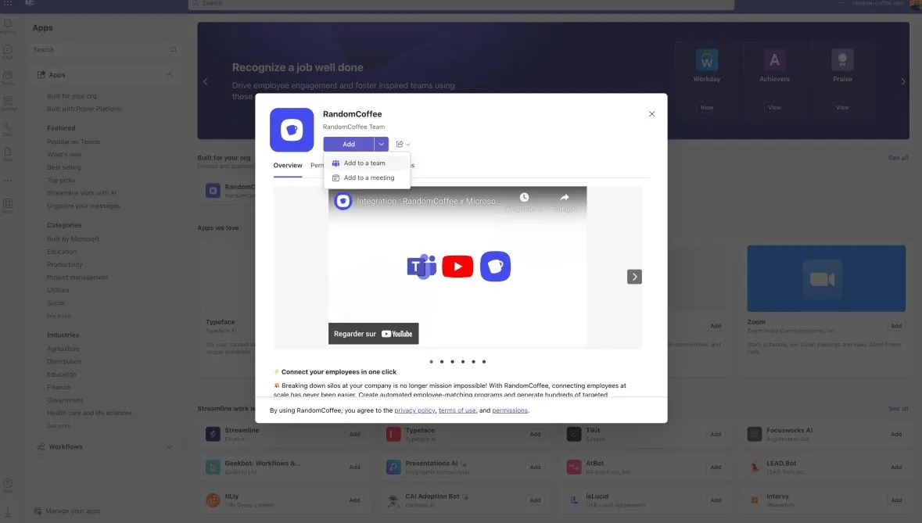Close the RandomCoffee dialog with X
This screenshot has height=523, width=922.
[x=651, y=114]
